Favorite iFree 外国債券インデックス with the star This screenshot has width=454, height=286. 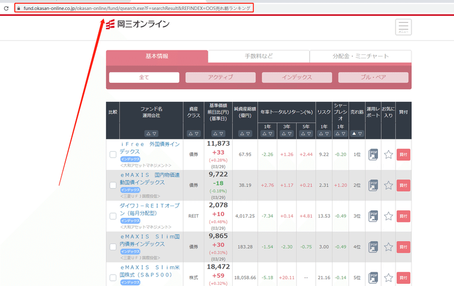point(388,155)
